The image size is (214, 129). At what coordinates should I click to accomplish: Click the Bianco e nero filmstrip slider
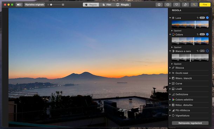(x=190, y=57)
